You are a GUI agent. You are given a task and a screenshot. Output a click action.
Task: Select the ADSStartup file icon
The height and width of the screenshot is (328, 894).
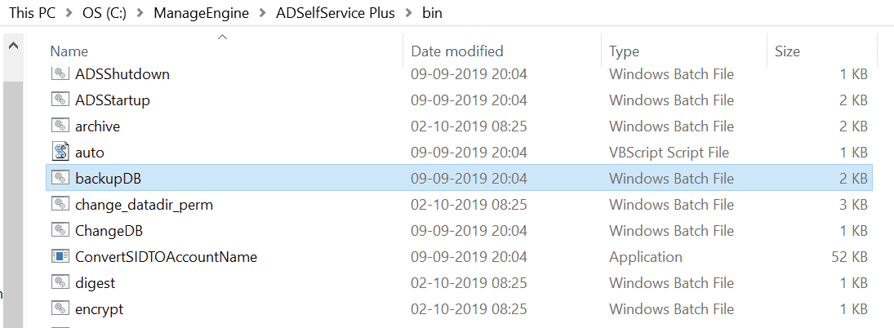click(60, 100)
